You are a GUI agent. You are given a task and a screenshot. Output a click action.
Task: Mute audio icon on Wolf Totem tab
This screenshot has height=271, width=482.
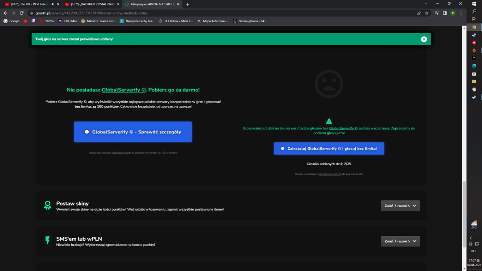click(53, 4)
